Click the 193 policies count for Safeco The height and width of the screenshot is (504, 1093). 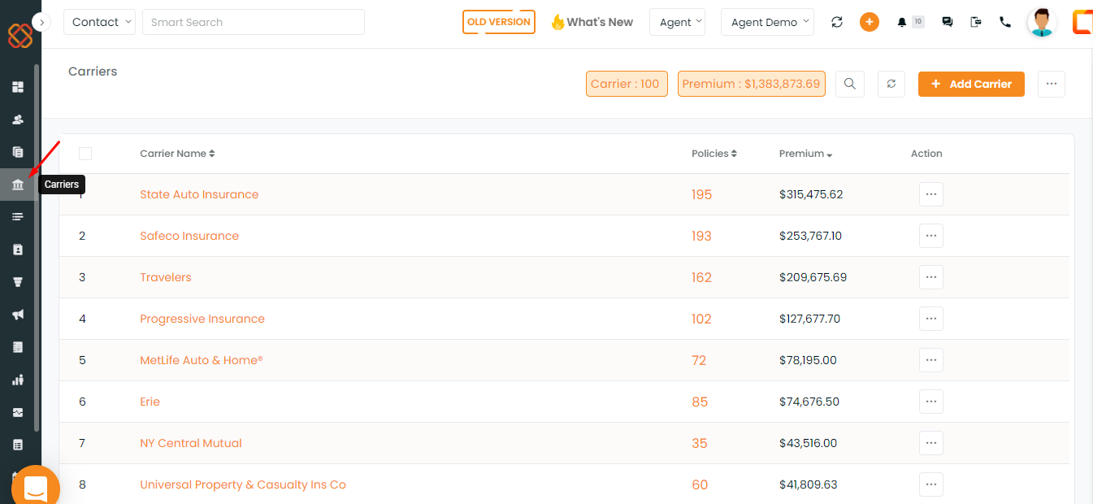pyautogui.click(x=701, y=237)
